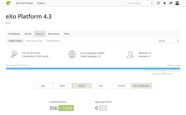Click the members people icon
This screenshot has width=186, height=115.
point(130,55)
